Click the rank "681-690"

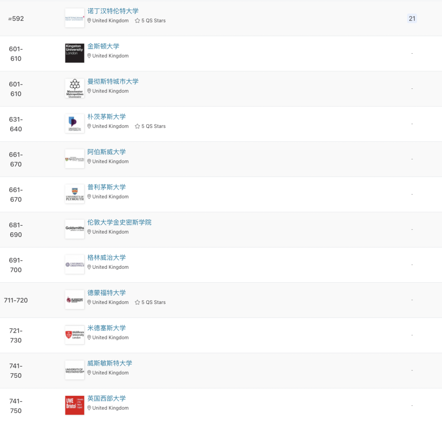[16, 230]
